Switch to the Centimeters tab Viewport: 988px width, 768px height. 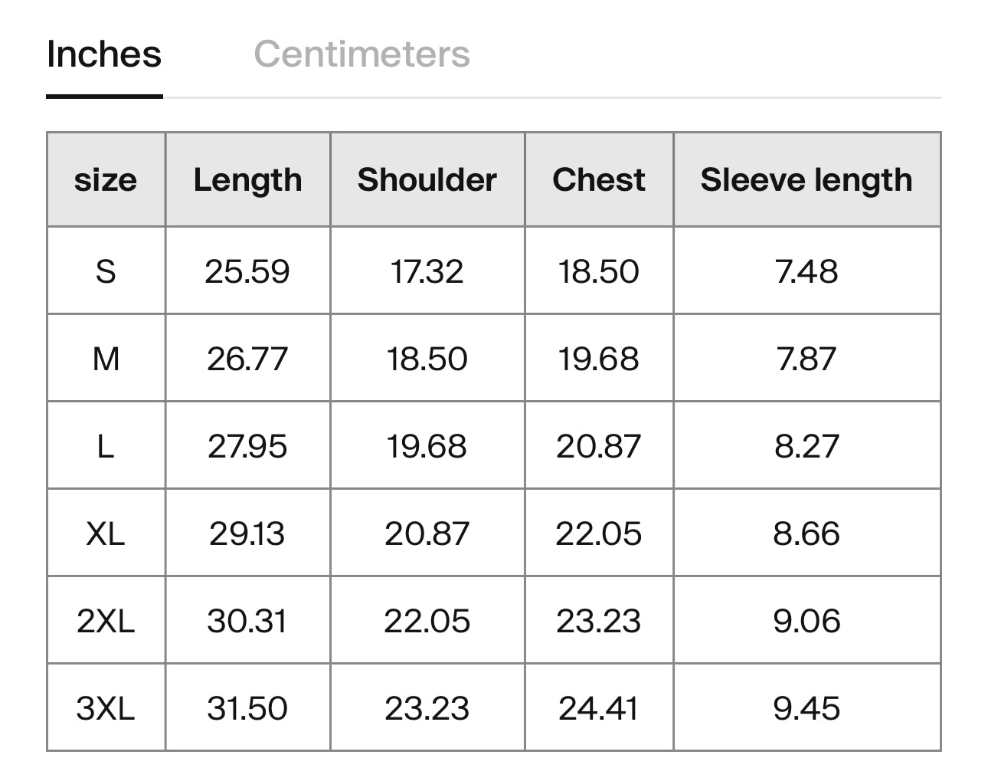pos(362,54)
